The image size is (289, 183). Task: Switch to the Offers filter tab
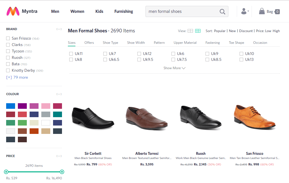[x=89, y=42]
